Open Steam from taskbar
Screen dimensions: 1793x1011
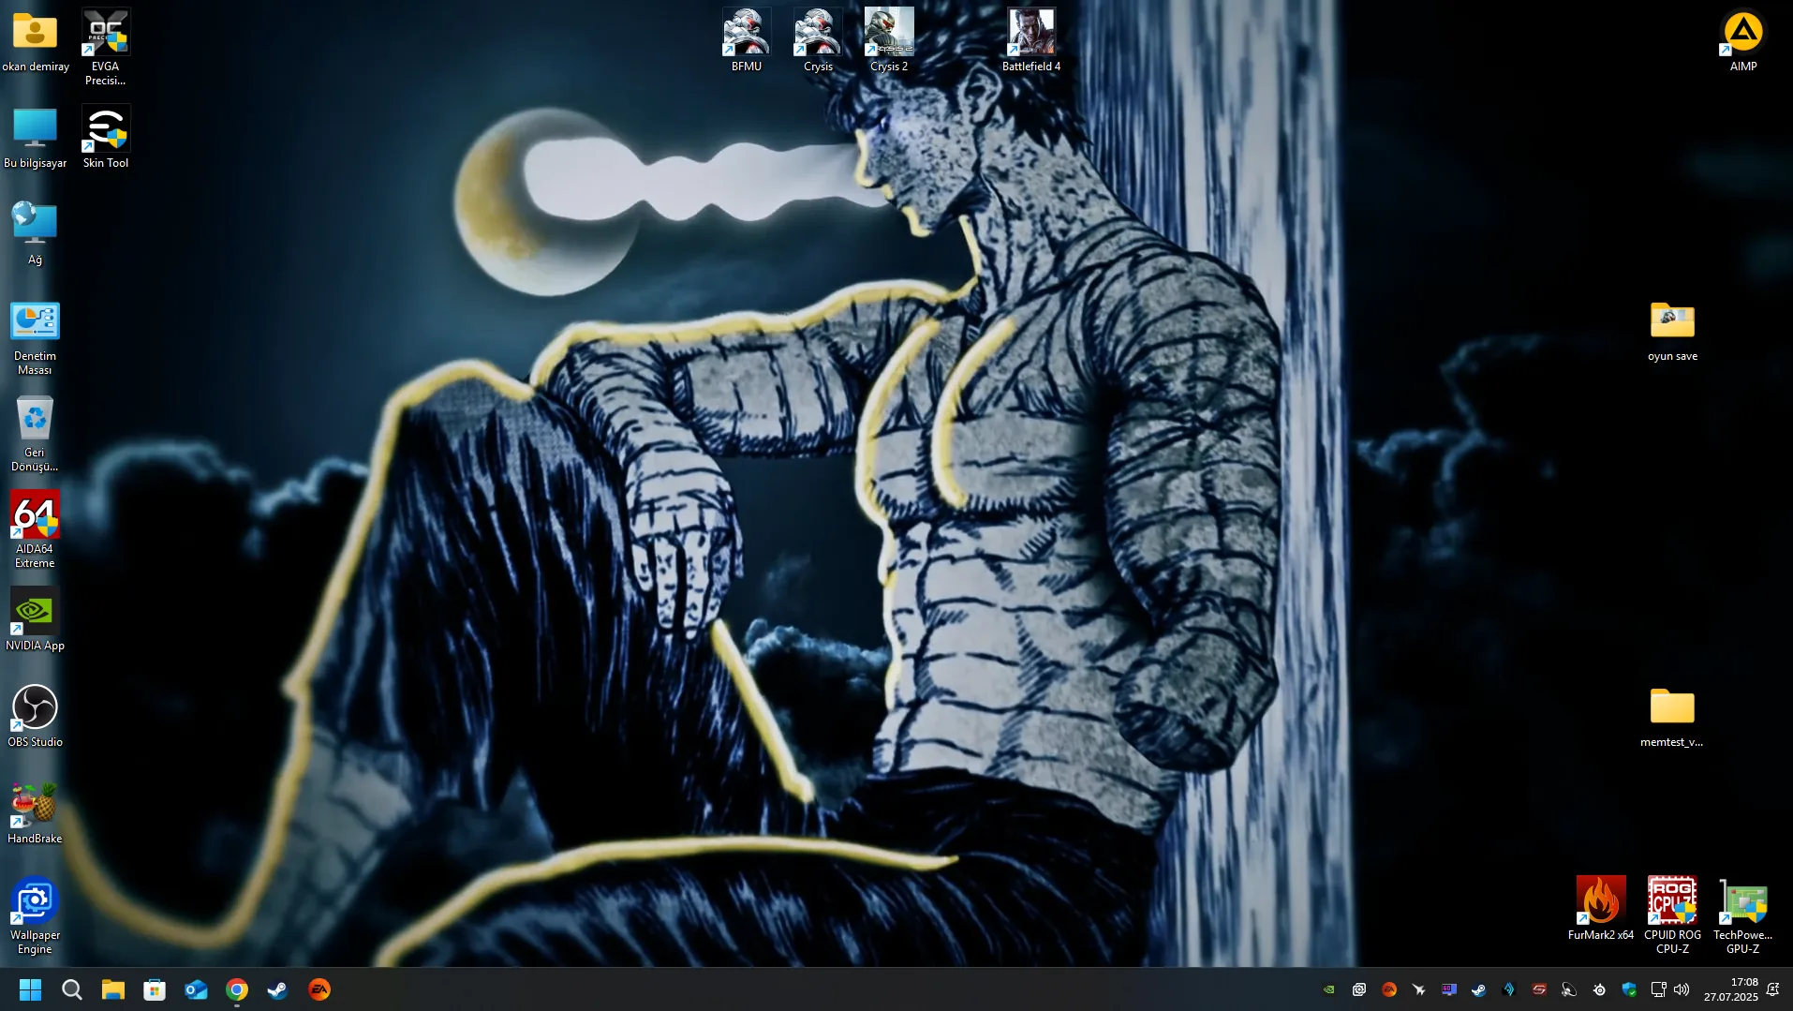278,989
